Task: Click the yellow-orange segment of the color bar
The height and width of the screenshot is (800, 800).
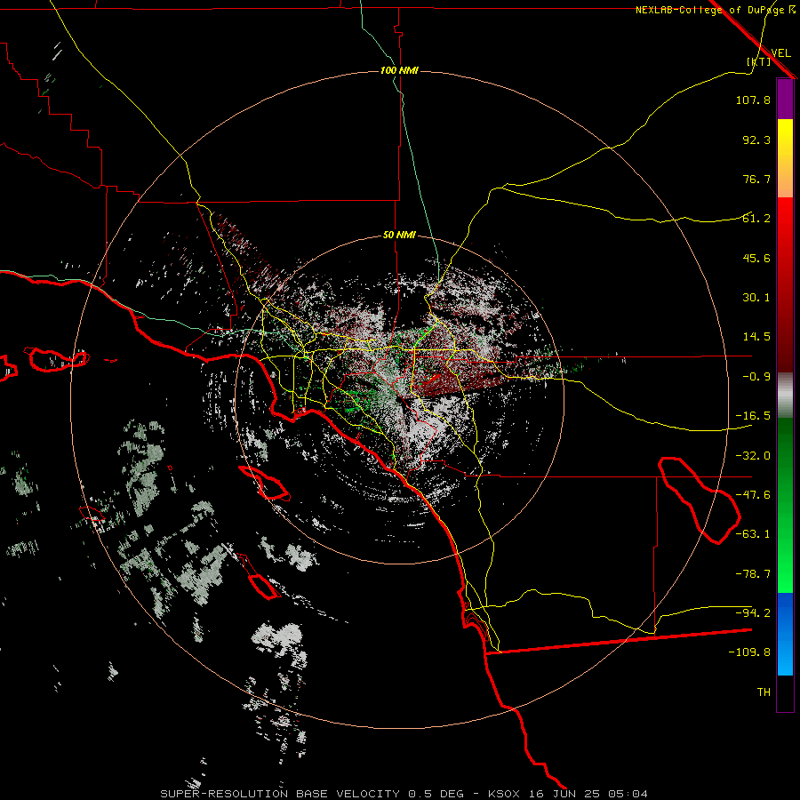Action: point(785,158)
